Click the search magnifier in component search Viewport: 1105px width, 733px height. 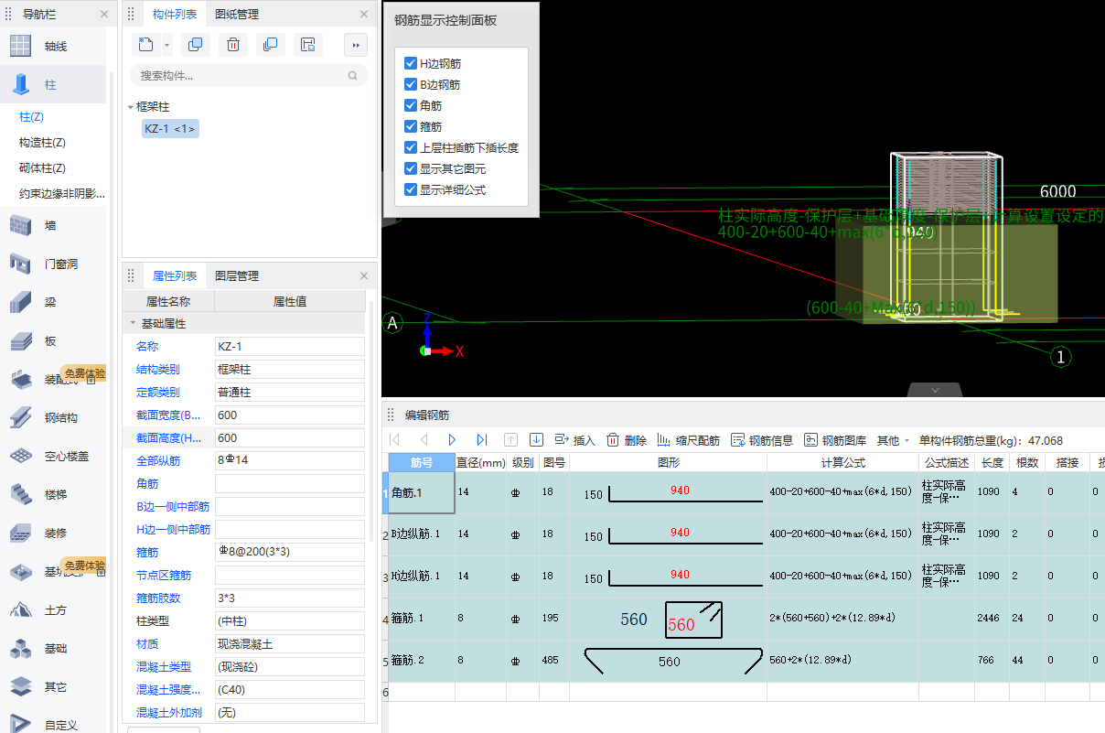click(353, 76)
